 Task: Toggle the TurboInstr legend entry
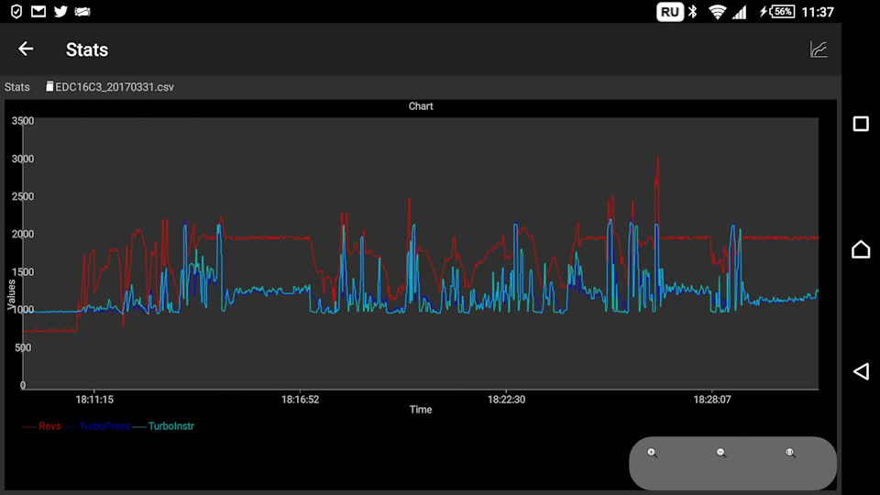click(x=164, y=426)
